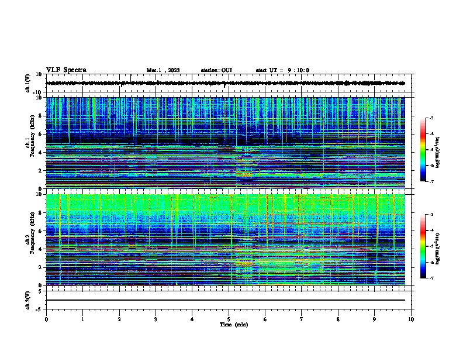This screenshot has height=358, width=463.
Task: Click the "Time (min)" x-axis label
Action: 234,325
